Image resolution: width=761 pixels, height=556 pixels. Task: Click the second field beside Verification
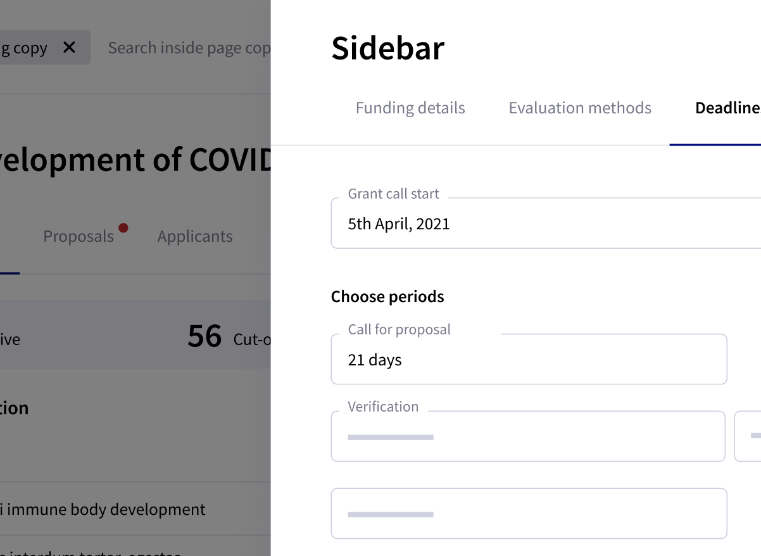pos(748,437)
